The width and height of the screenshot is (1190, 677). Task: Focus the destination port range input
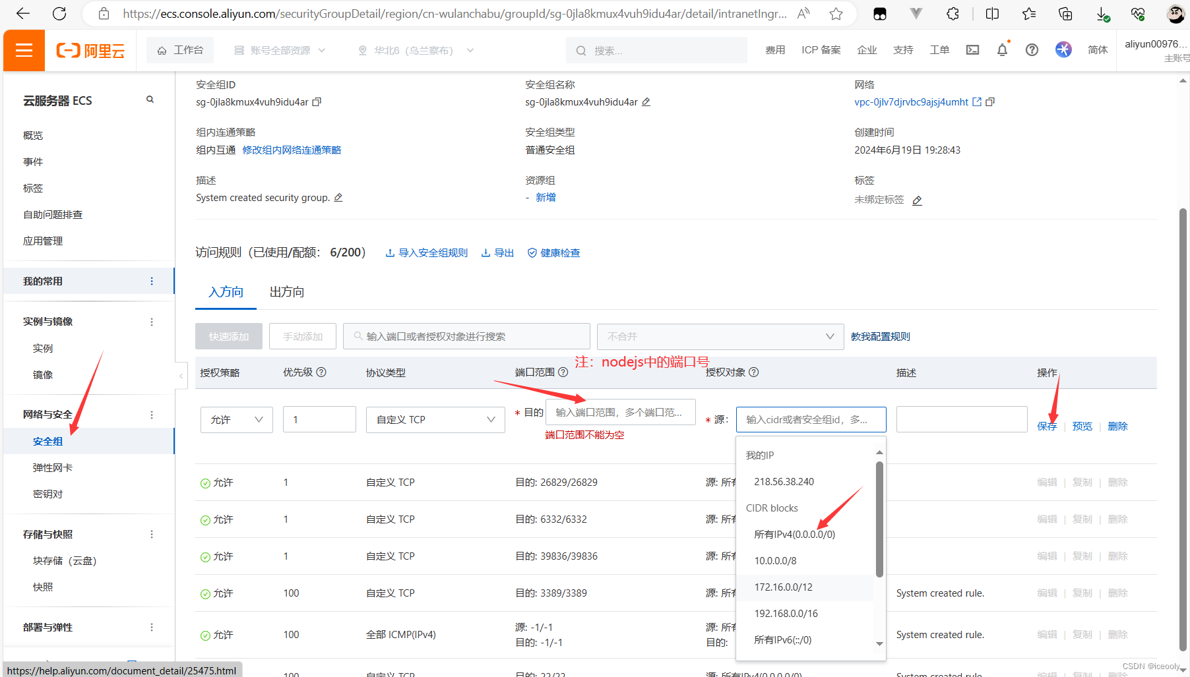tap(621, 412)
